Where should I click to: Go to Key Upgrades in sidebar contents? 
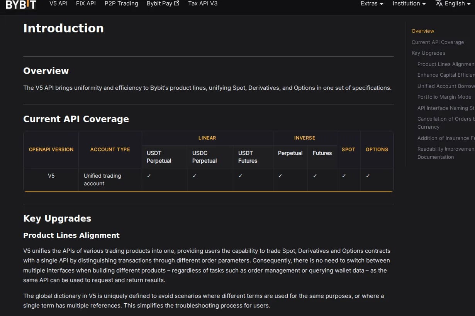pos(428,53)
